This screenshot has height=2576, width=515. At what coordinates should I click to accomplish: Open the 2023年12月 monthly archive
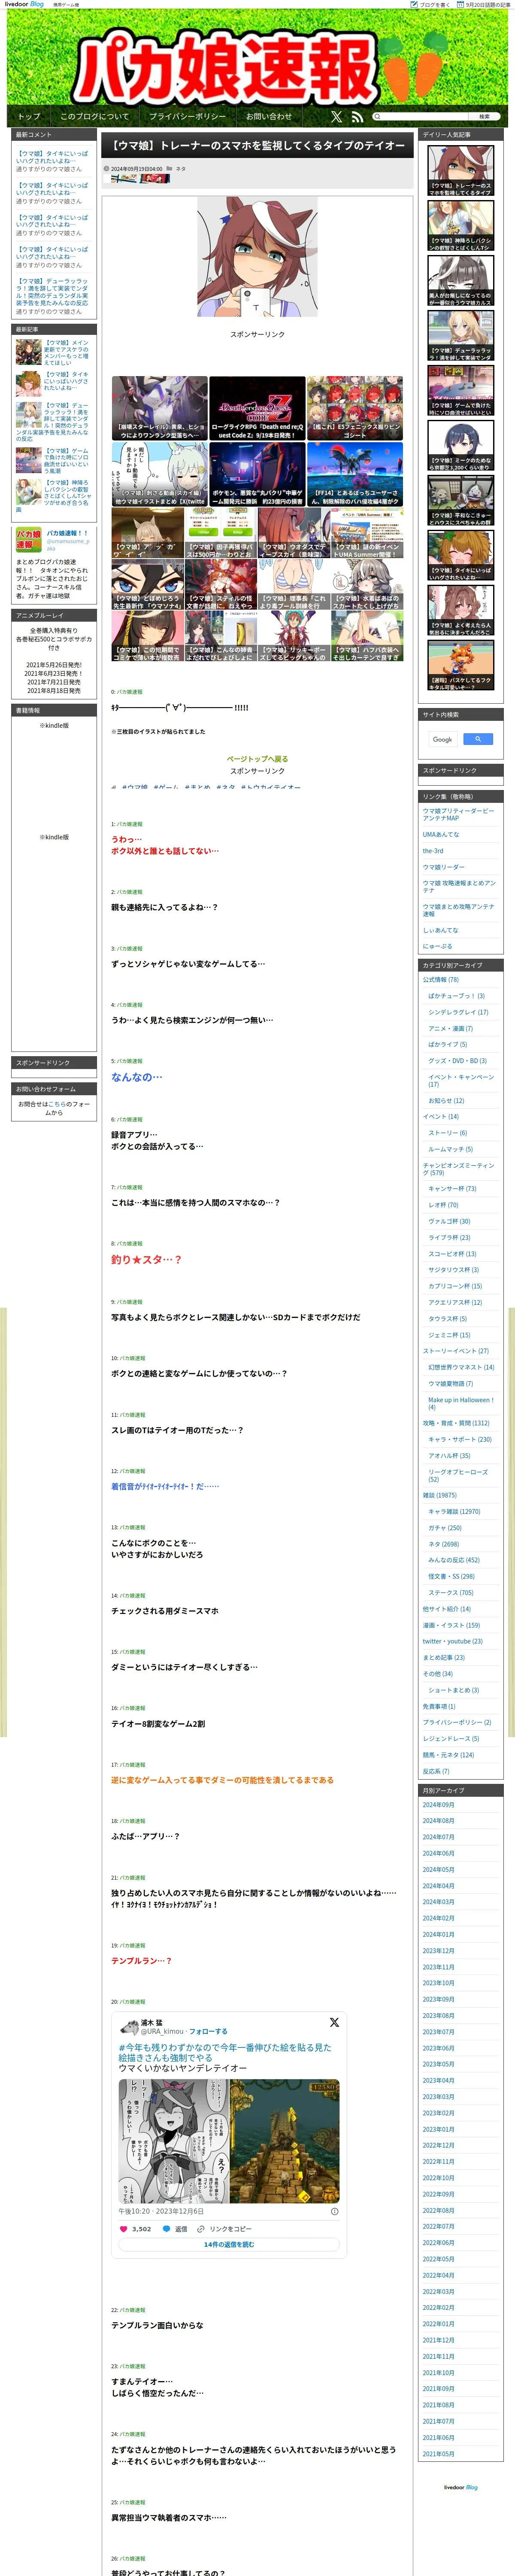pyautogui.click(x=438, y=1951)
